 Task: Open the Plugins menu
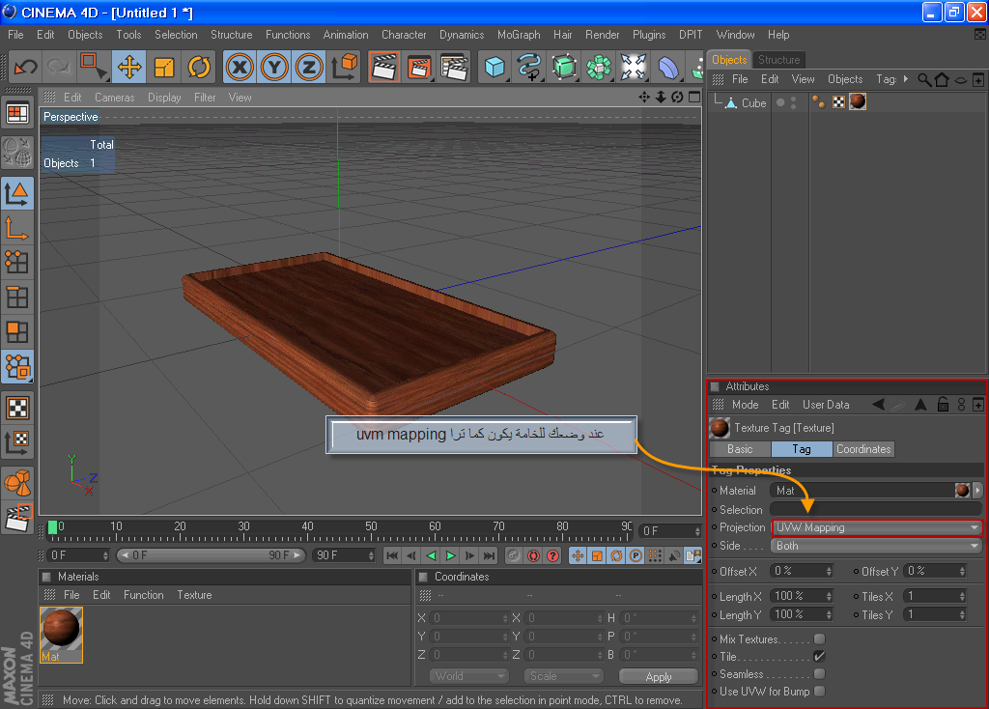click(649, 35)
